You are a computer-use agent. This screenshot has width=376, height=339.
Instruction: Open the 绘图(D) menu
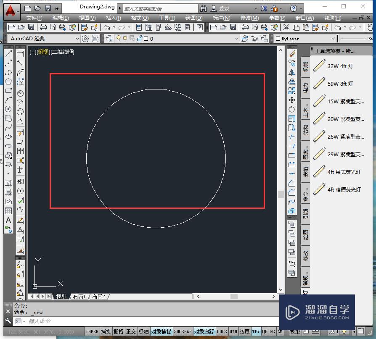coord(193,18)
